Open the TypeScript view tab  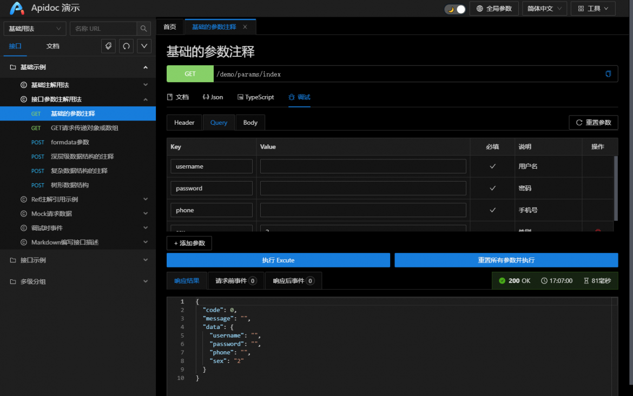255,97
